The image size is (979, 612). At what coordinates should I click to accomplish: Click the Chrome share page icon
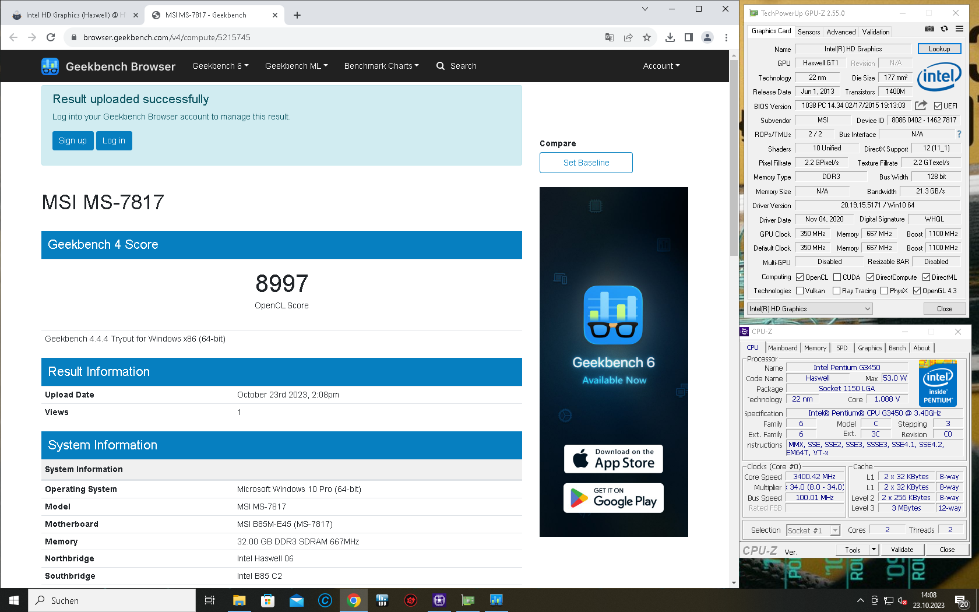pos(628,37)
